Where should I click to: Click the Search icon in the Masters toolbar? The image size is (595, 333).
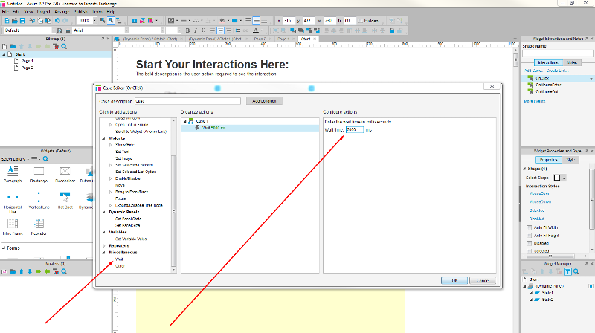pos(64,271)
